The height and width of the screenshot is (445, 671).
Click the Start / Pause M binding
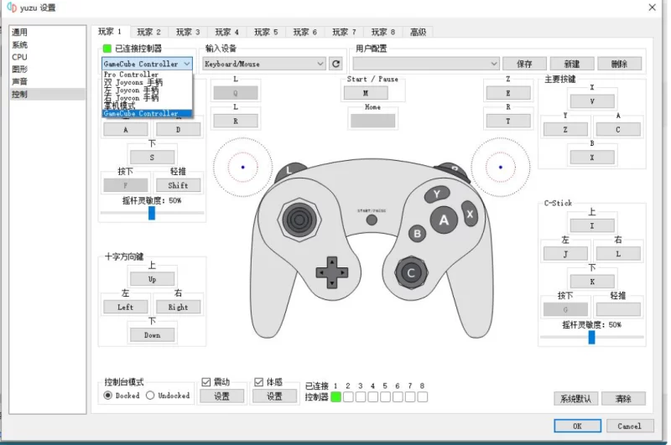(366, 93)
